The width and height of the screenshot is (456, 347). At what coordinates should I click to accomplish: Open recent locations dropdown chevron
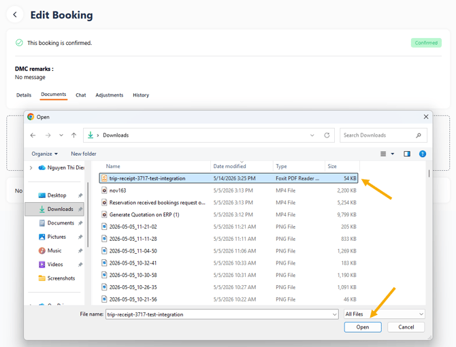(61, 135)
